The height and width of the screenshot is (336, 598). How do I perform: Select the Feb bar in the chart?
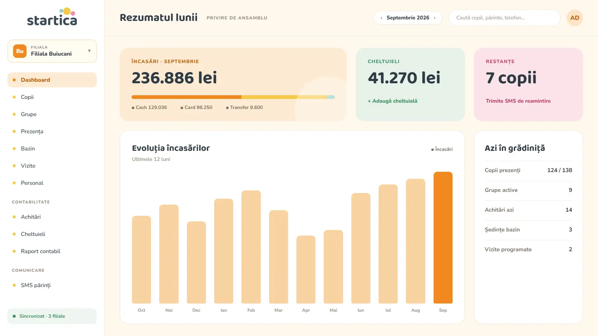(251, 247)
